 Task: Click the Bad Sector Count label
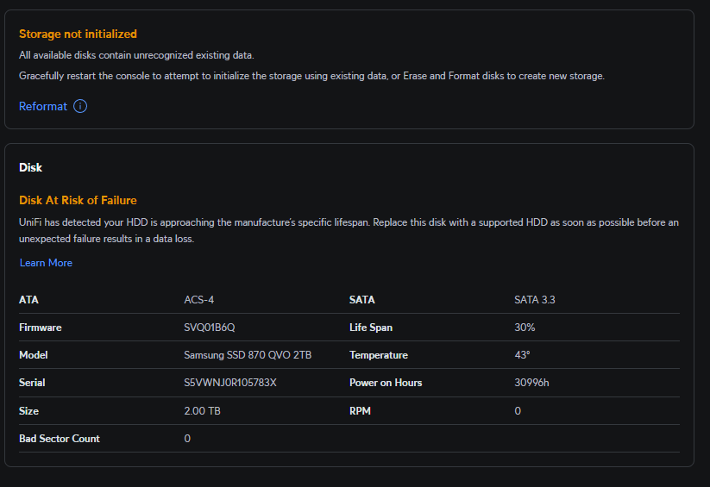pos(60,439)
